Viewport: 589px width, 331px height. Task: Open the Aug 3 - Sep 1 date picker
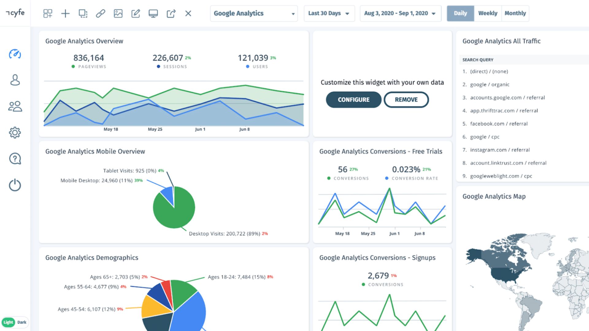[400, 13]
